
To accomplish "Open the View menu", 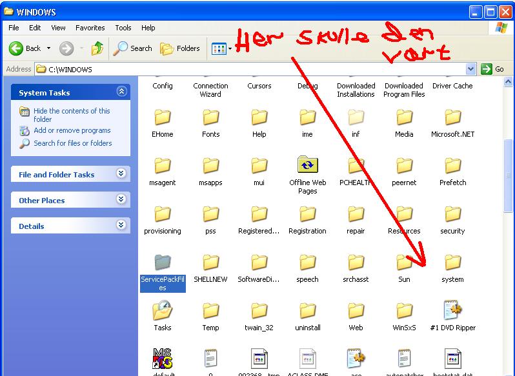I will tap(58, 28).
